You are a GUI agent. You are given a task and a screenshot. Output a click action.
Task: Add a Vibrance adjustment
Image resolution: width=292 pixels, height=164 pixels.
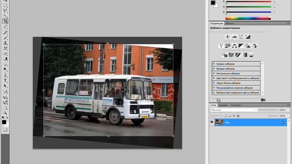pos(221,46)
